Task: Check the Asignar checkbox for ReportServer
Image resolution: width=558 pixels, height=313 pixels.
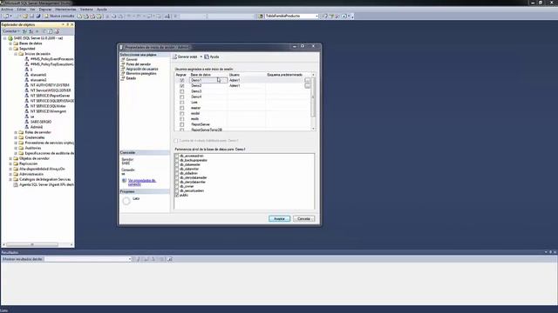Action: tap(182, 124)
